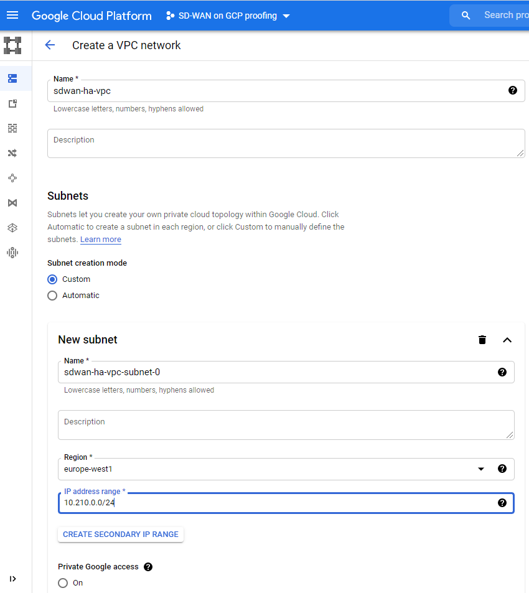Click the Create a VPC network heading

126,45
